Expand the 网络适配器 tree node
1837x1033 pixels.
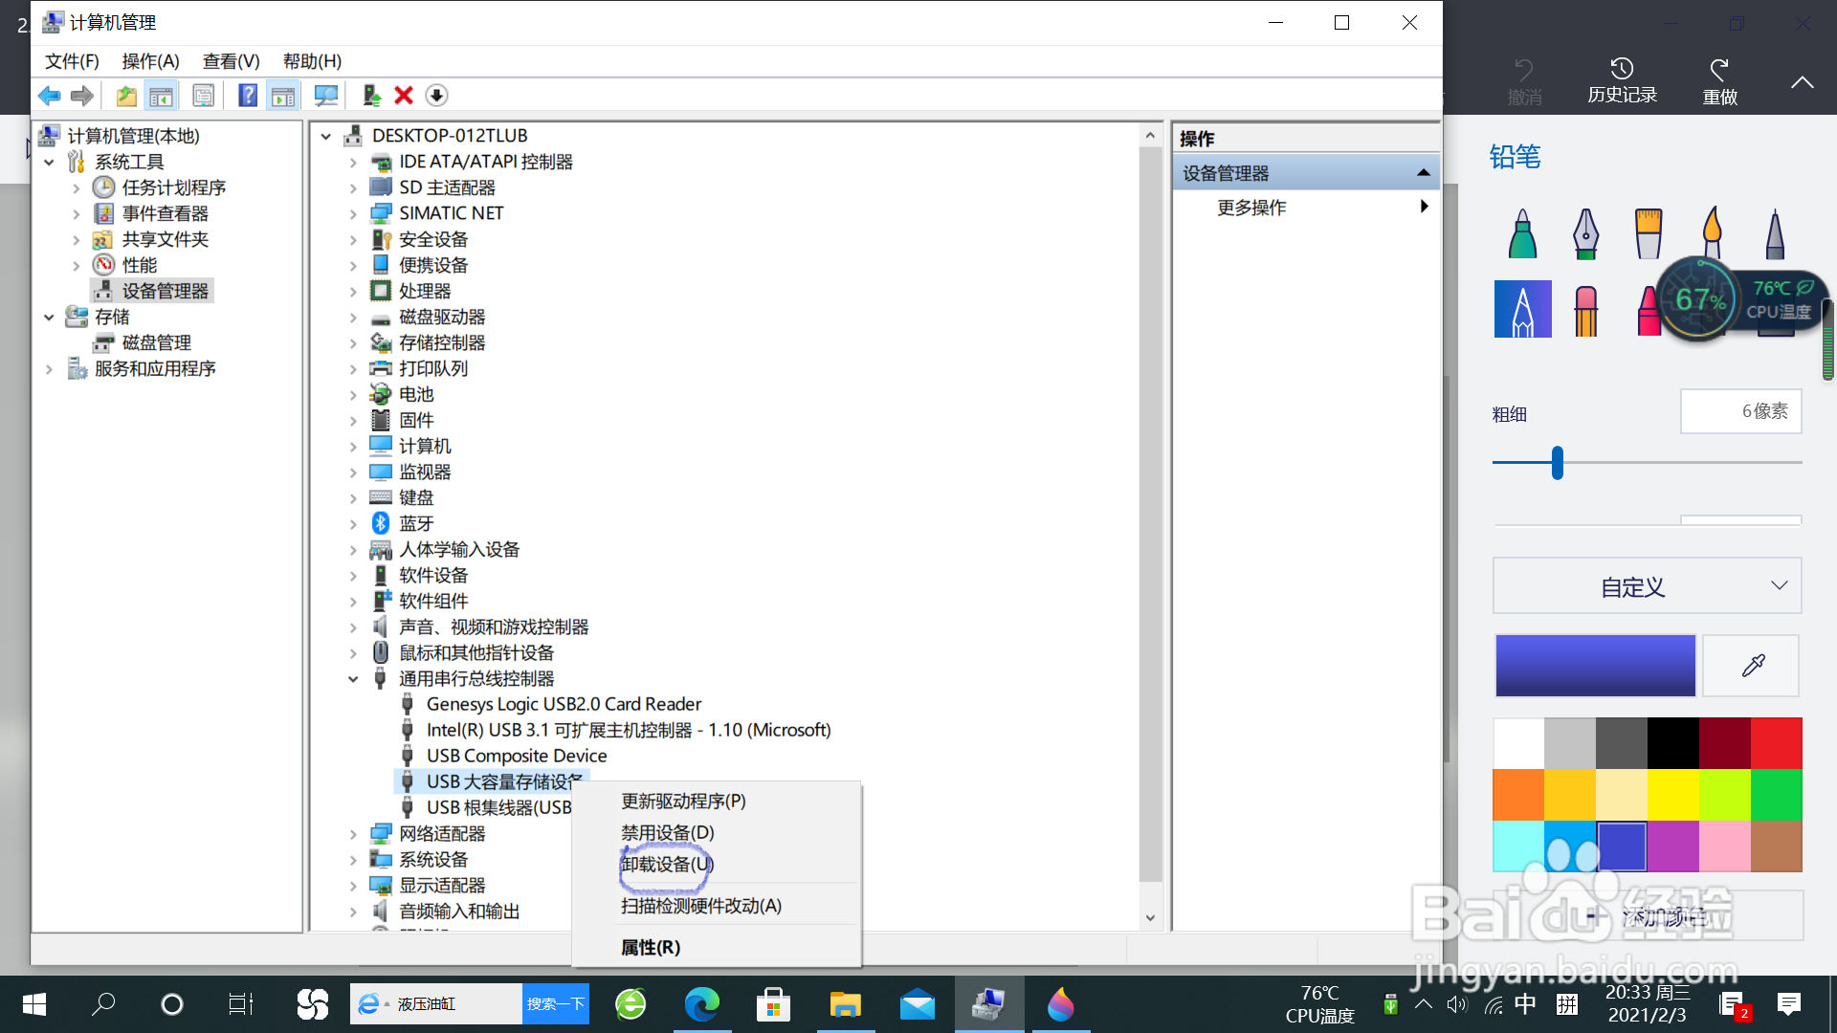352,833
